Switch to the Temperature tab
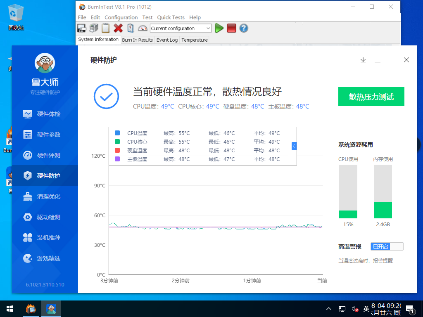423x317 pixels. point(195,40)
